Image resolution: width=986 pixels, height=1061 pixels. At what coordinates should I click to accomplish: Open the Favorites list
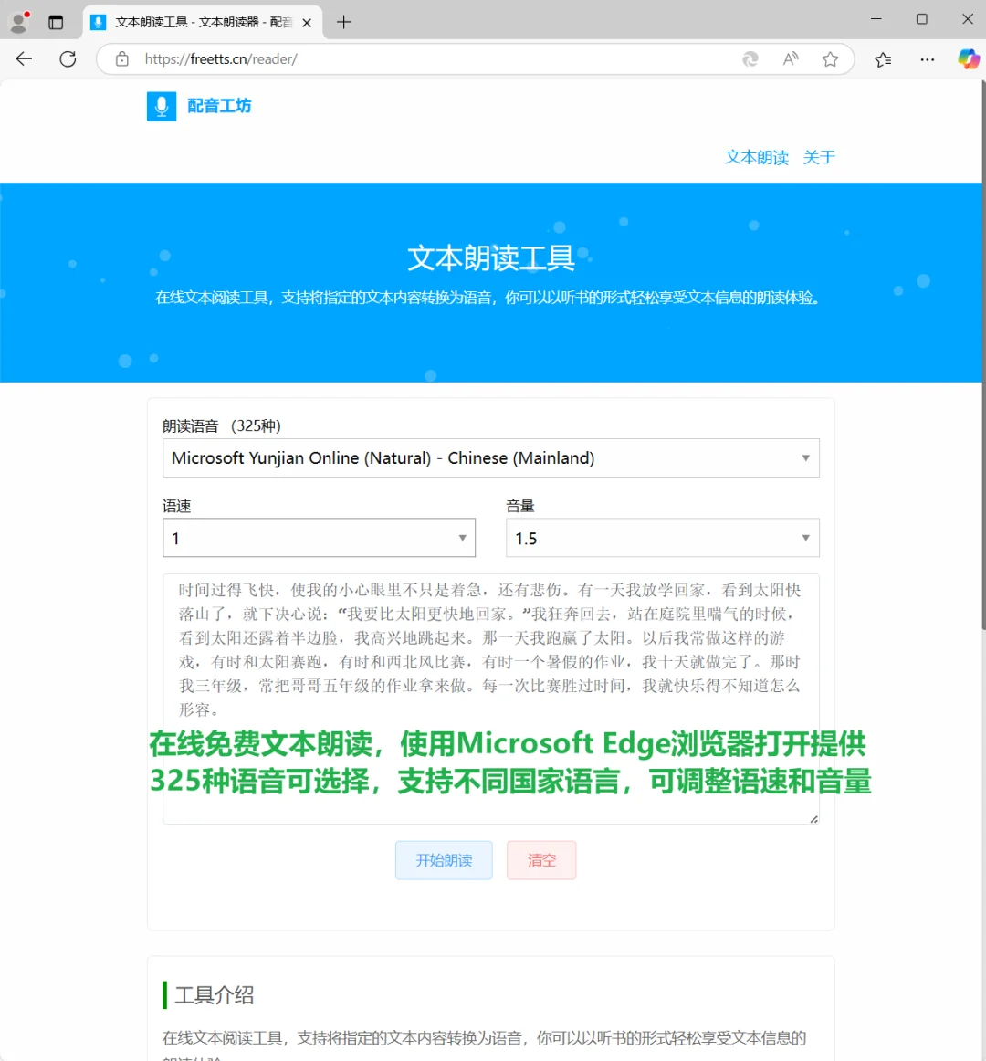pyautogui.click(x=883, y=59)
